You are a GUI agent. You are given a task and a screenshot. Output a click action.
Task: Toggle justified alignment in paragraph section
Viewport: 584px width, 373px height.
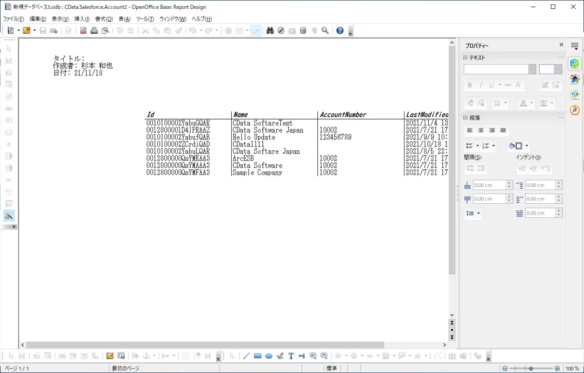coord(503,130)
